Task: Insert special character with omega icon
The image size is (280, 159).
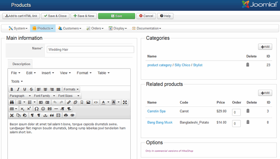Action: [36, 109]
